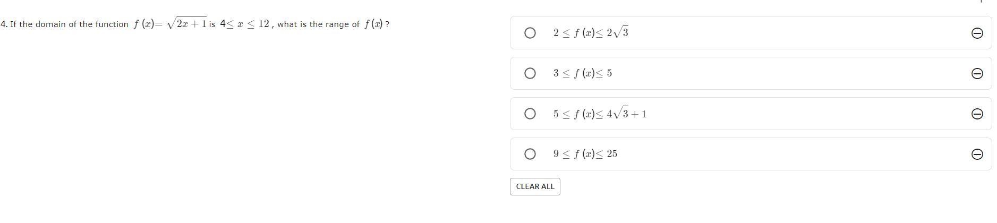This screenshot has height=223, width=997.
Task: Click the √(2x+1) expression in the question
Action: pos(186,24)
